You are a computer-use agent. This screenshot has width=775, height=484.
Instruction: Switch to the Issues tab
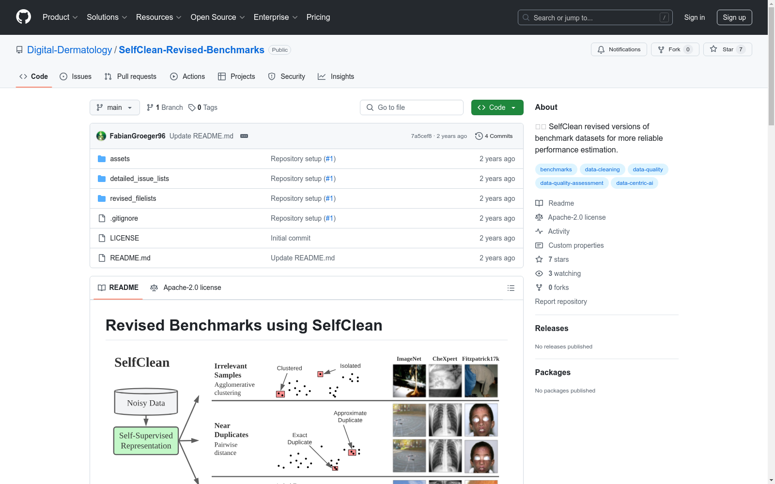(x=76, y=76)
